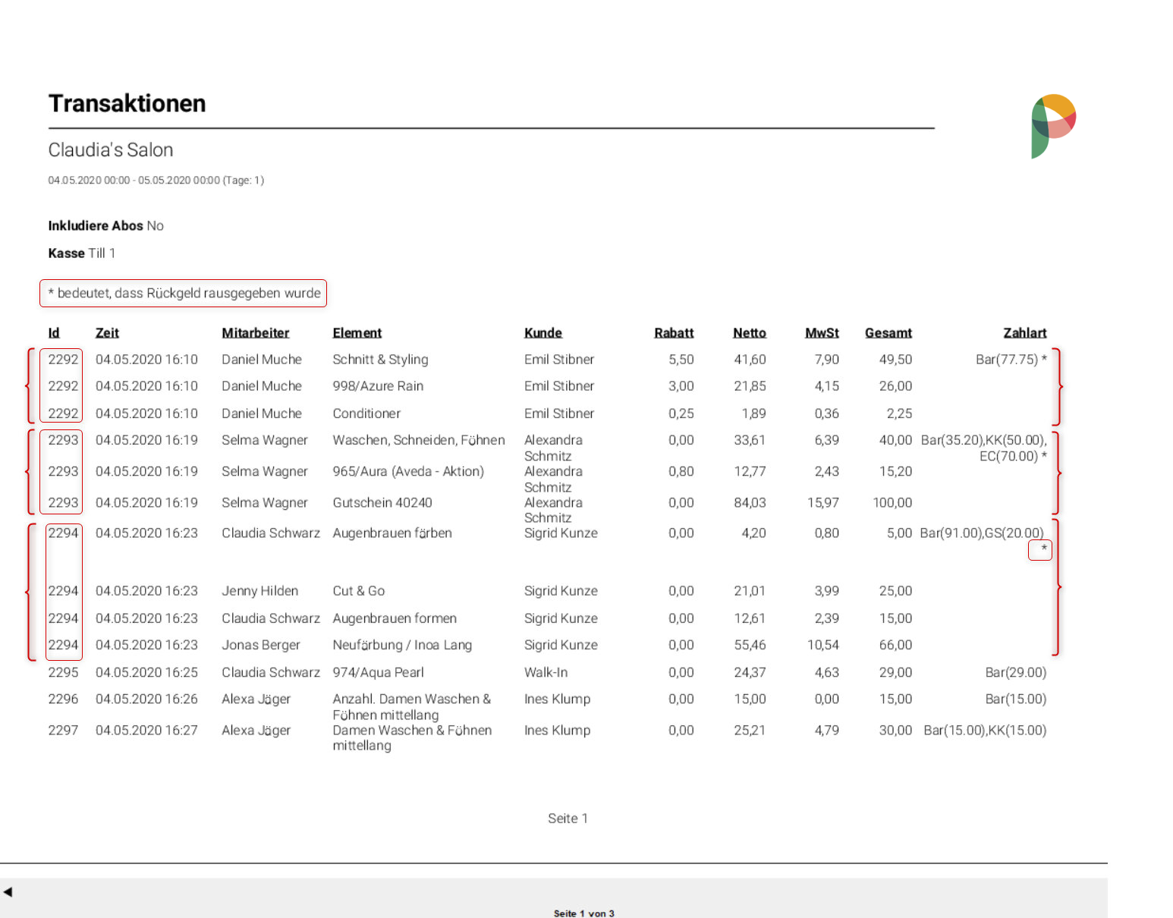The image size is (1173, 918).
Task: Click the Bar(91.00),GS(20.00) payment entry
Action: click(983, 540)
